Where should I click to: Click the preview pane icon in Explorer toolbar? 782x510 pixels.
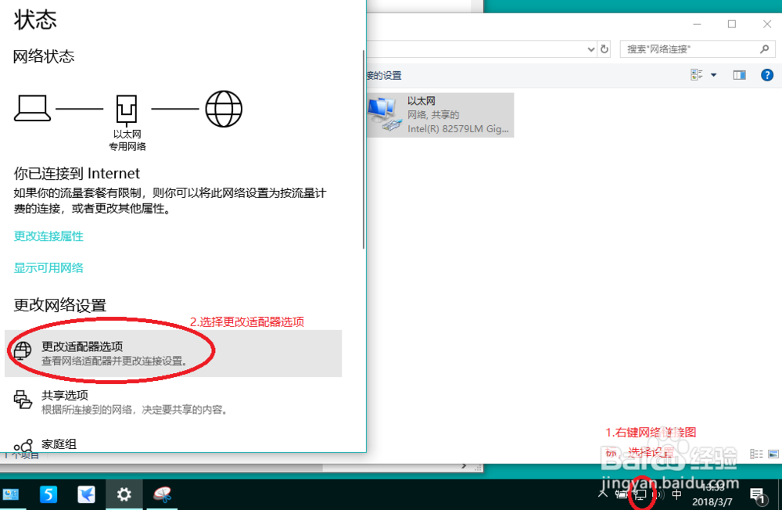(x=739, y=74)
